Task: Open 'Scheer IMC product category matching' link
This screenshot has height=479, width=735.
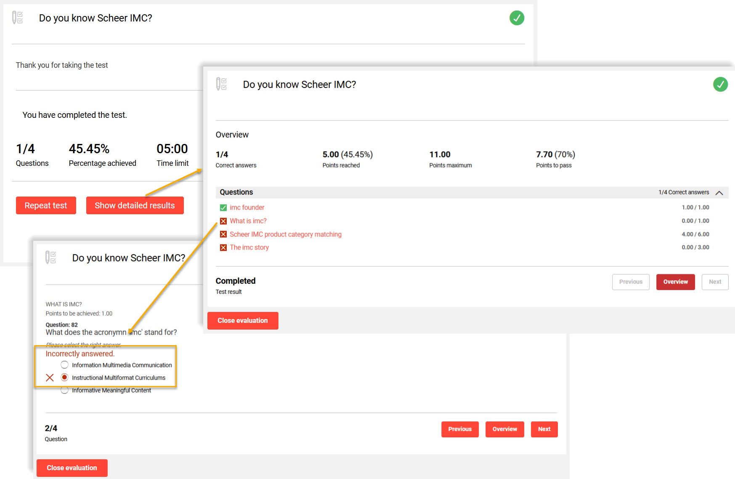Action: 286,234
